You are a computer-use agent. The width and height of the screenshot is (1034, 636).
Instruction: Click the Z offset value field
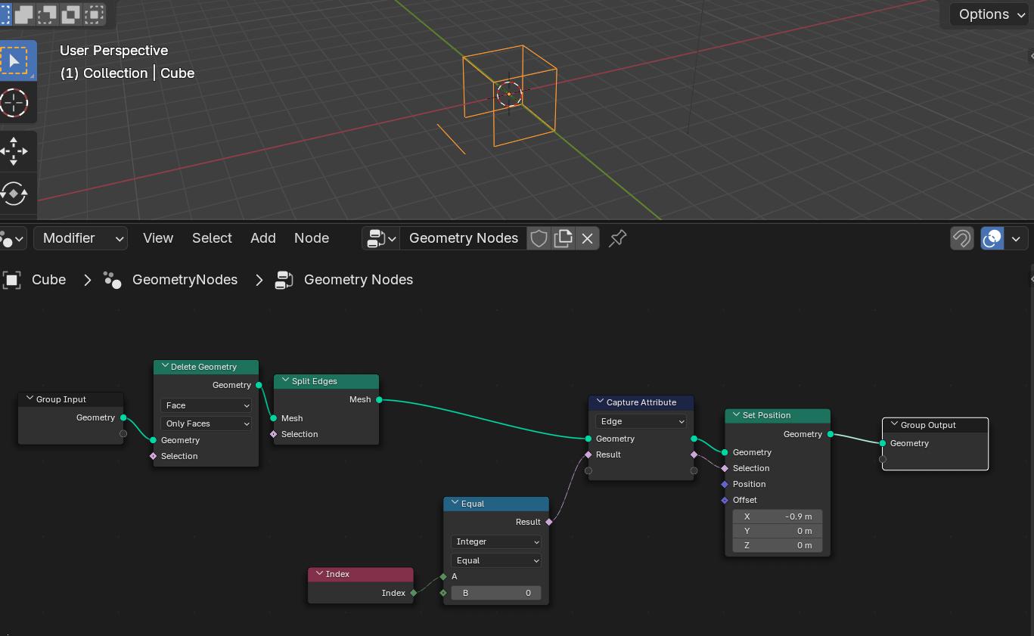pos(778,545)
